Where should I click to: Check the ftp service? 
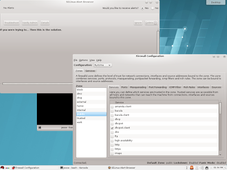click(112, 136)
